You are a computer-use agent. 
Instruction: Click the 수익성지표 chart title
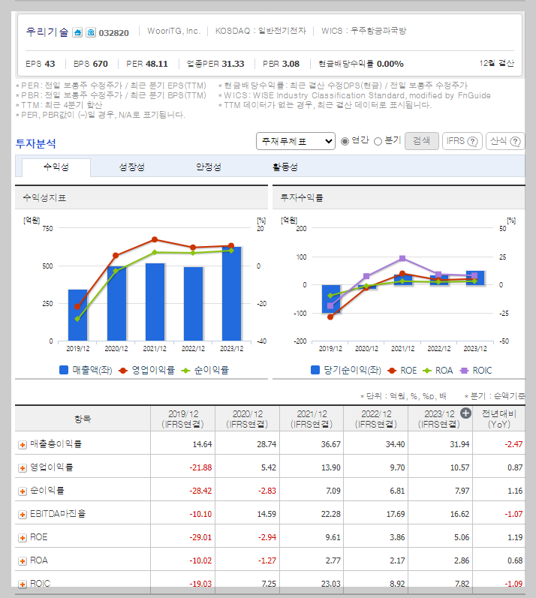(44, 197)
